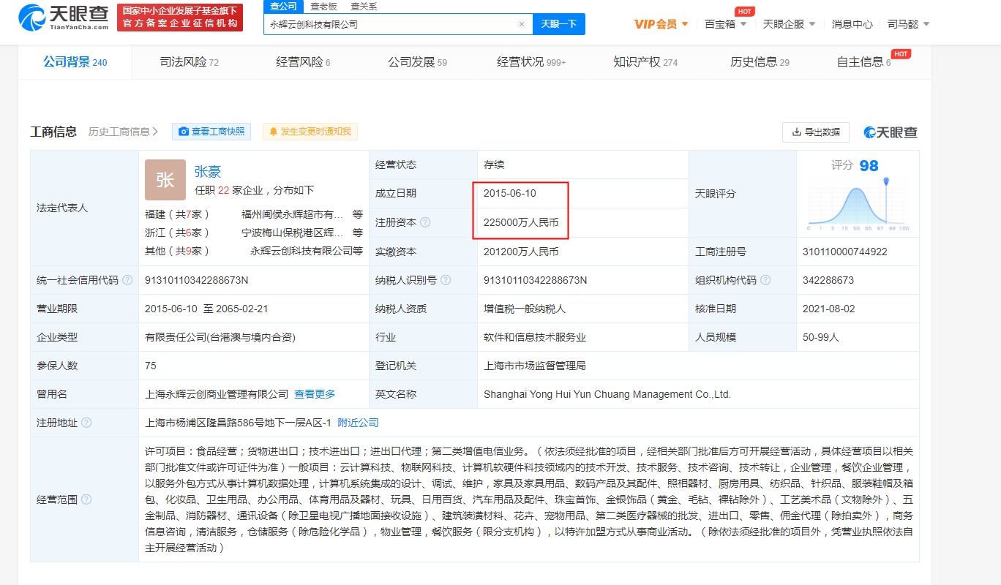The width and height of the screenshot is (1001, 585).
Task: Click the 天眼一下 search button
Action: click(559, 24)
